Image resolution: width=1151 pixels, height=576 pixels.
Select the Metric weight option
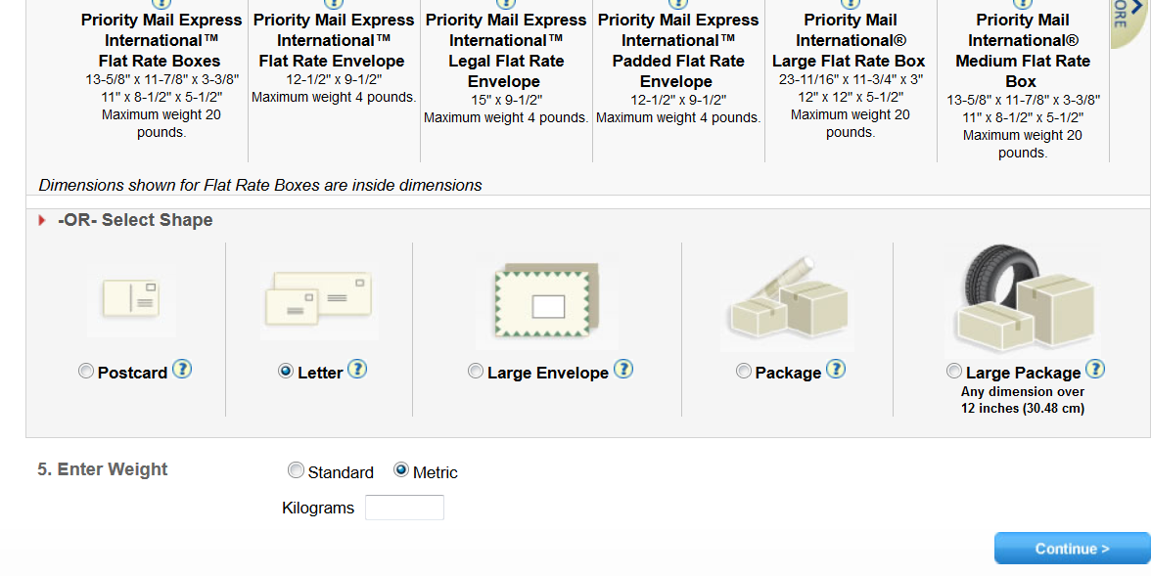(401, 470)
